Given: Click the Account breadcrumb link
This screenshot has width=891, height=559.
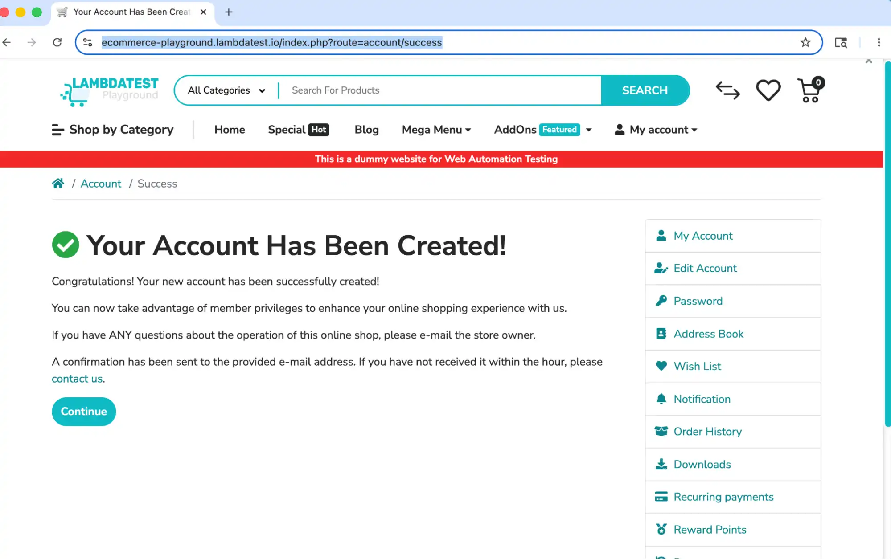Looking at the screenshot, I should tap(101, 184).
